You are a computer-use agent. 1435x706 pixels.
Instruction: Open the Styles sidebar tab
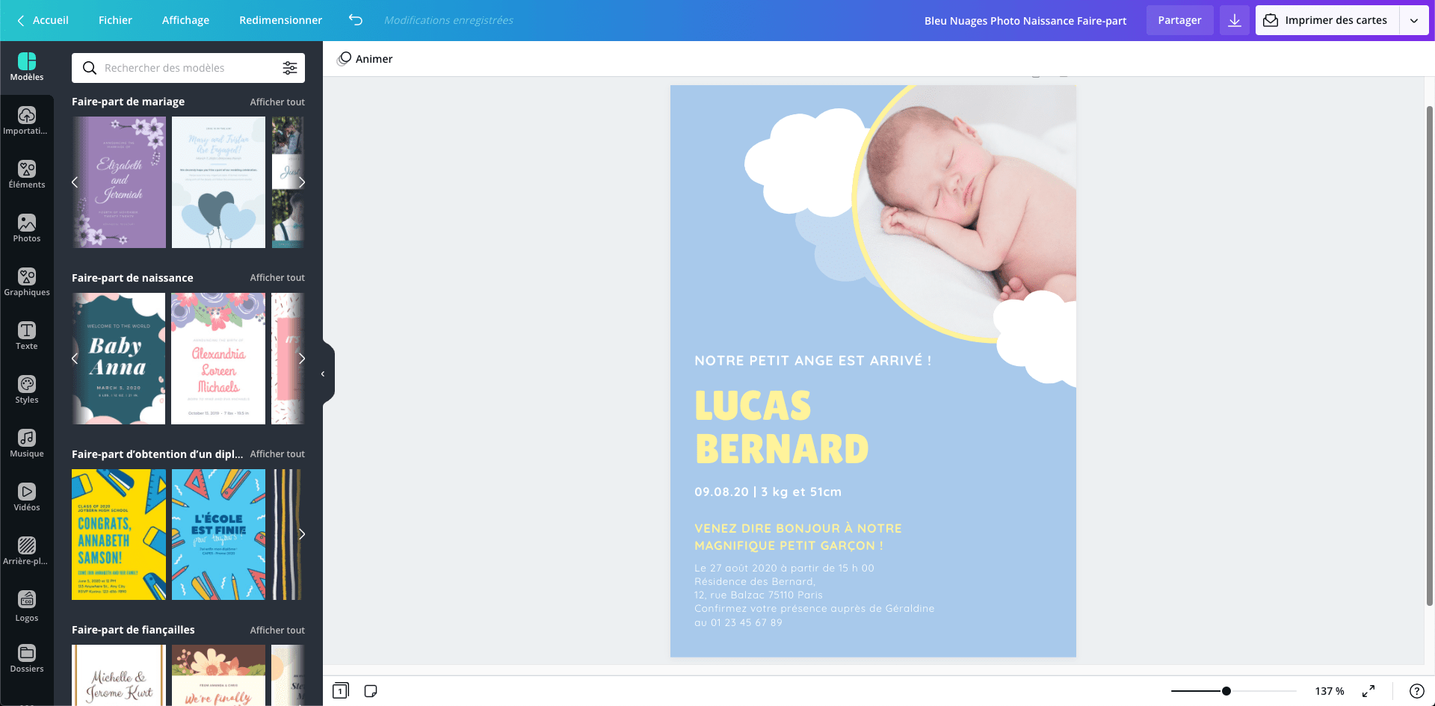point(27,390)
